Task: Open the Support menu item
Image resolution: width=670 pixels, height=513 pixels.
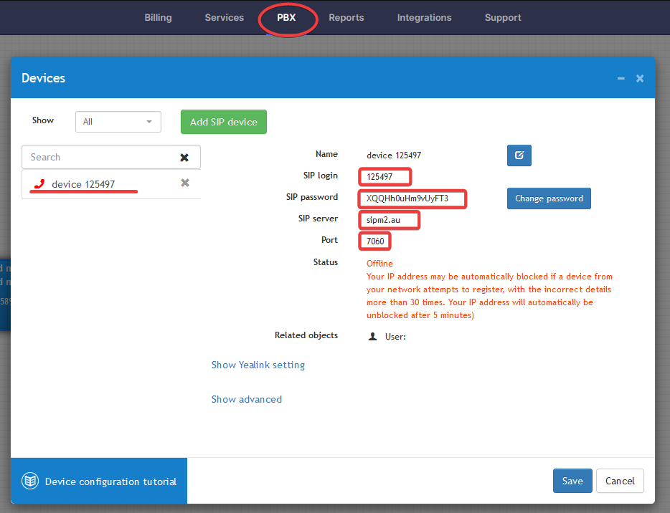Action: pos(502,18)
